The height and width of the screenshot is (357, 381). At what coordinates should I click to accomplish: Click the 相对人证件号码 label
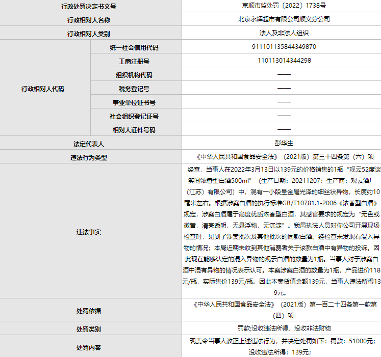(134, 130)
